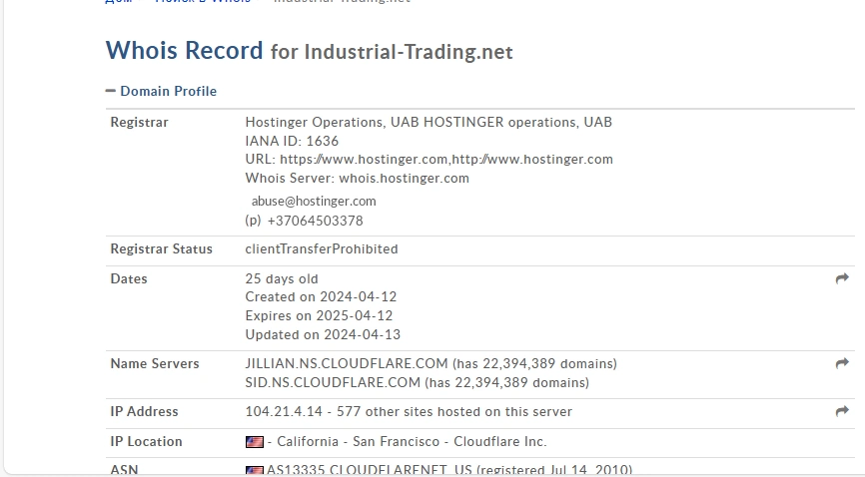Viewport: 865px width, 477px height.
Task: Click the Whois Server: whois.hostinger.com line
Action: [357, 178]
